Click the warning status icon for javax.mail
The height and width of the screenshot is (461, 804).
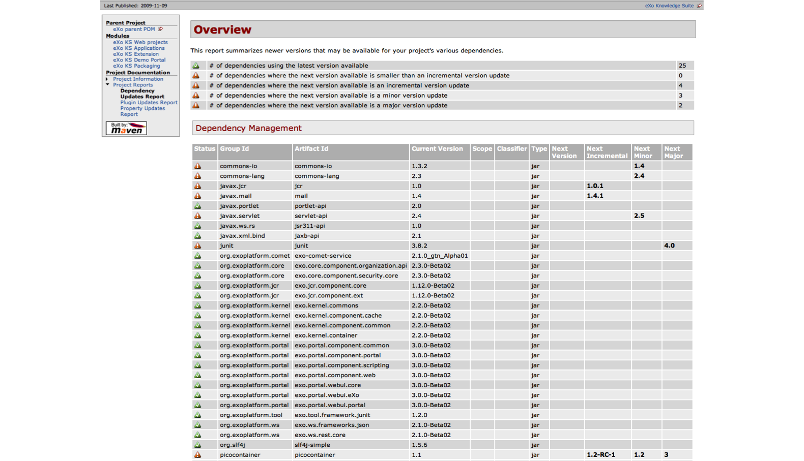click(x=197, y=196)
